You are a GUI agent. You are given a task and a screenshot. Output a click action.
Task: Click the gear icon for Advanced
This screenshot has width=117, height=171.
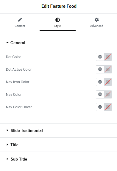pyautogui.click(x=97, y=20)
